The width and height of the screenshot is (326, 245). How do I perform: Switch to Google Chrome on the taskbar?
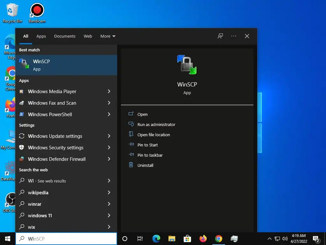(218, 239)
